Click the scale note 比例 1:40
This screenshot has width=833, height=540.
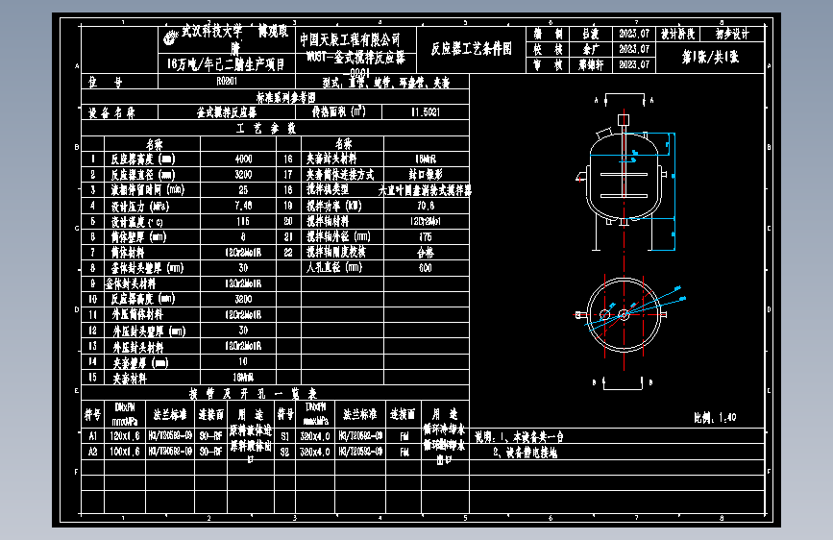tap(715, 417)
